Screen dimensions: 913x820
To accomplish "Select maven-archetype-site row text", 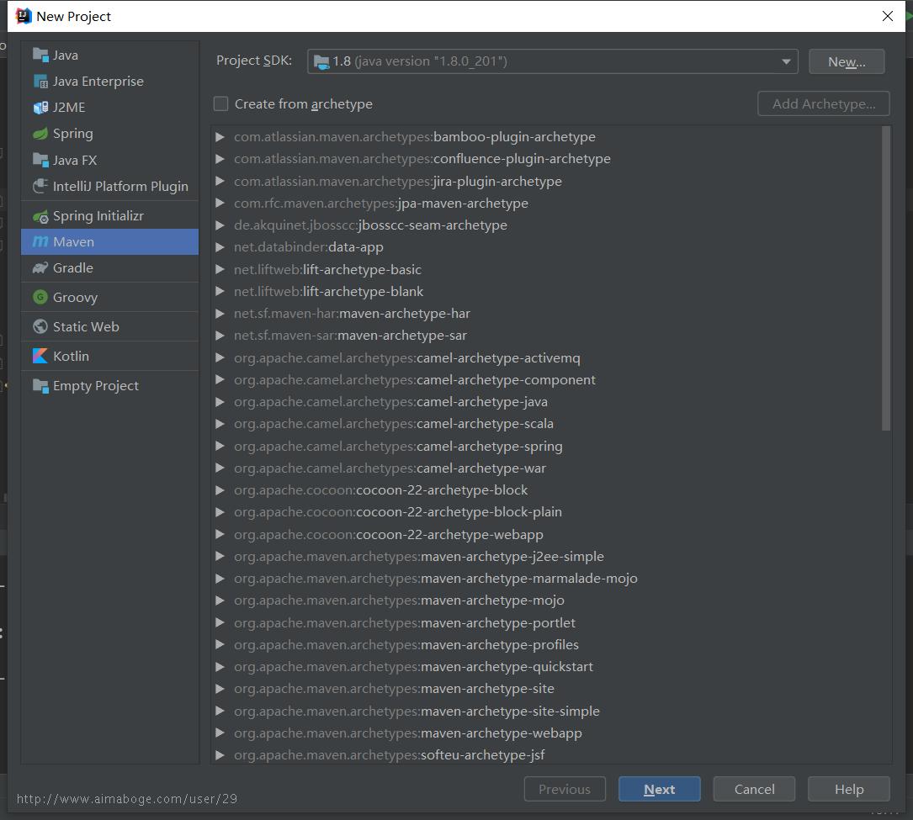I will [394, 689].
